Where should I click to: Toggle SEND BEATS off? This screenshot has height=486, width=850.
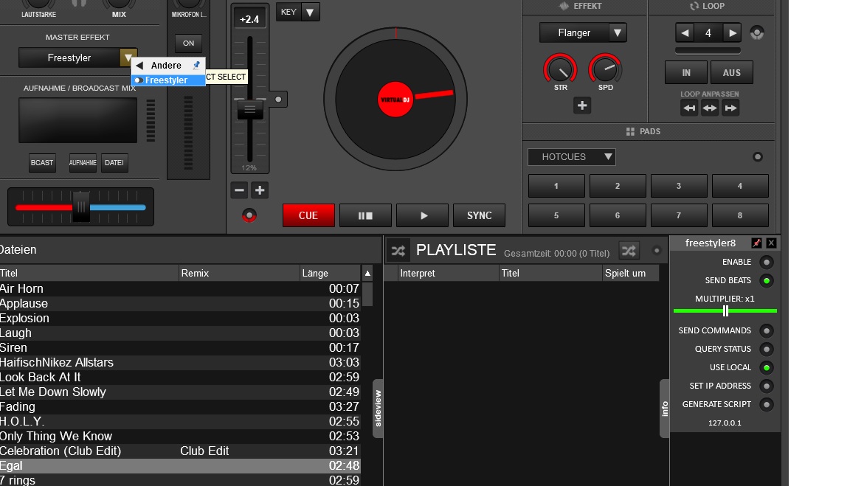(767, 281)
